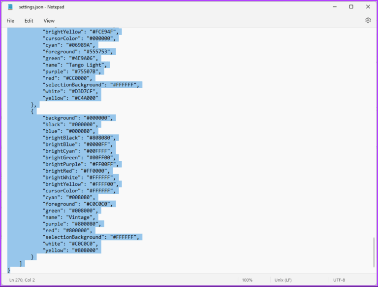This screenshot has width=378, height=287.
Task: Click the "black": "#000000" line
Action: [x=70, y=125]
